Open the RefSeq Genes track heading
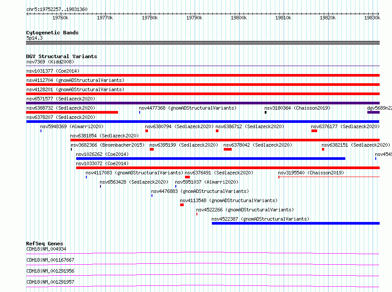The width and height of the screenshot is (392, 292). (x=44, y=244)
